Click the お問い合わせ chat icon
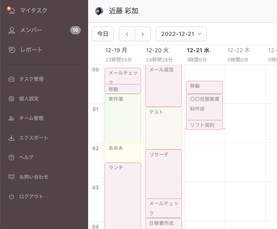Image resolution: width=277 pixels, height=229 pixels. (11, 177)
